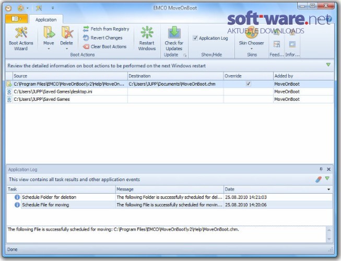Click the lower Infor... group icon

click(x=292, y=44)
